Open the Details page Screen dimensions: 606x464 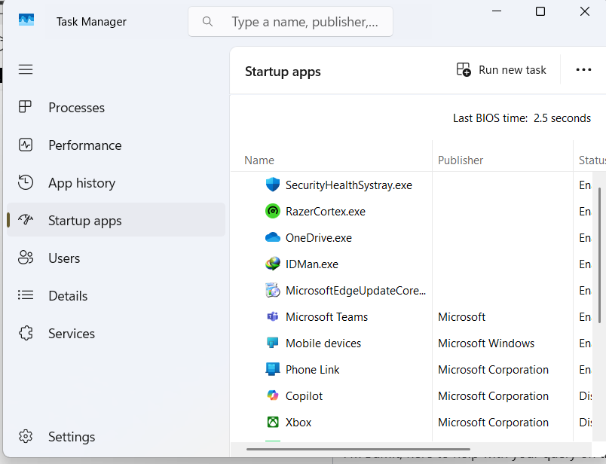pos(116,295)
